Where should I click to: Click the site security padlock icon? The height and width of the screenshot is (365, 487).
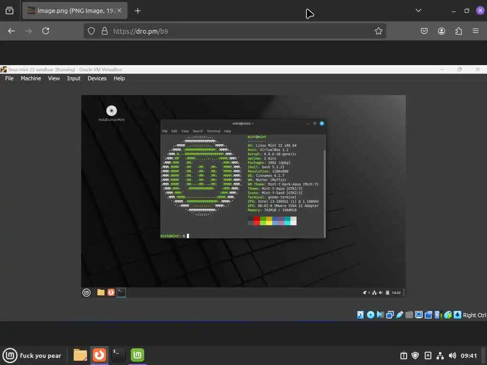pos(105,31)
